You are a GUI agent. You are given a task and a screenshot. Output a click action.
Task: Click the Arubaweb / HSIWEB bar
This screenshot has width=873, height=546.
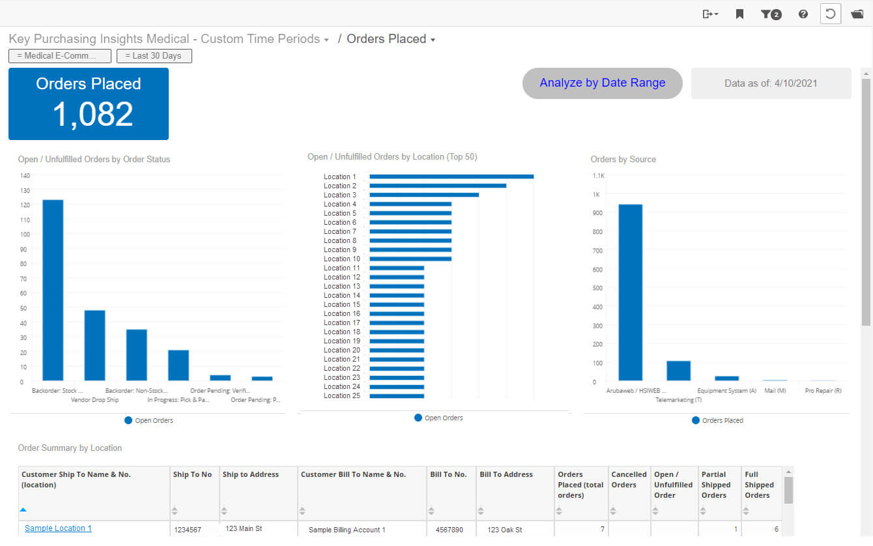[630, 292]
